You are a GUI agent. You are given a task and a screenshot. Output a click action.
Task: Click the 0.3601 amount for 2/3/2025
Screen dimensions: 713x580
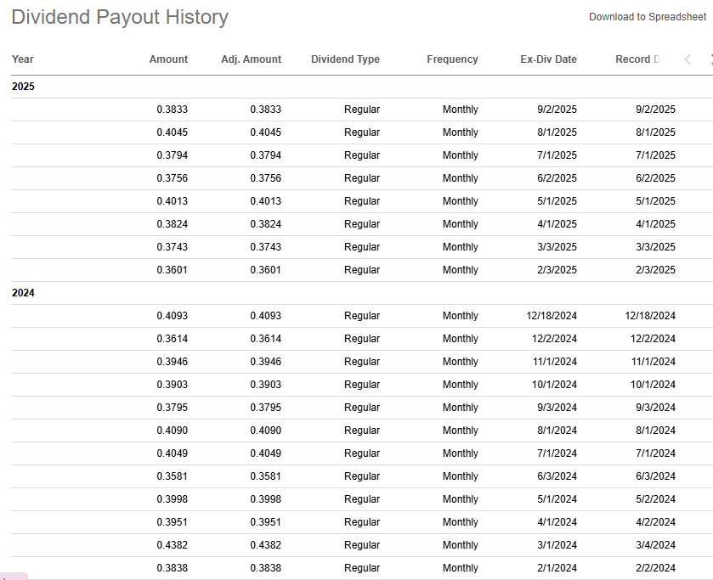172,270
